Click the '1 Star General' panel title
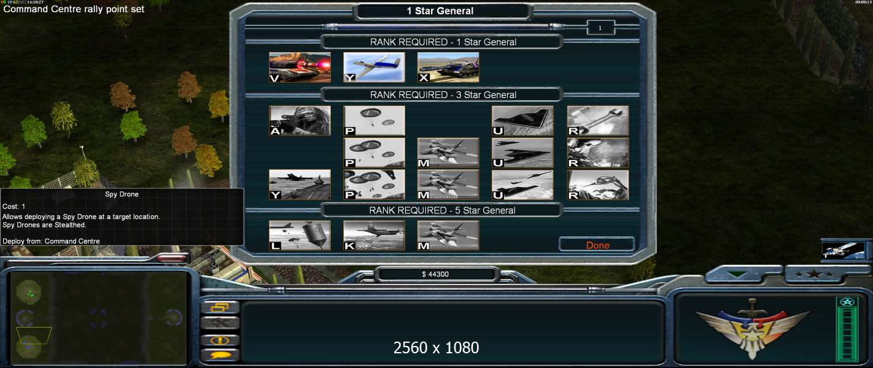Screen dimensions: 873x368 pos(440,11)
